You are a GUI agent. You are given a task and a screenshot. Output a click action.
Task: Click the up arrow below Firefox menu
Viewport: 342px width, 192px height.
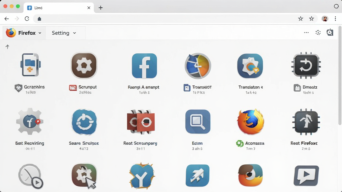7,47
